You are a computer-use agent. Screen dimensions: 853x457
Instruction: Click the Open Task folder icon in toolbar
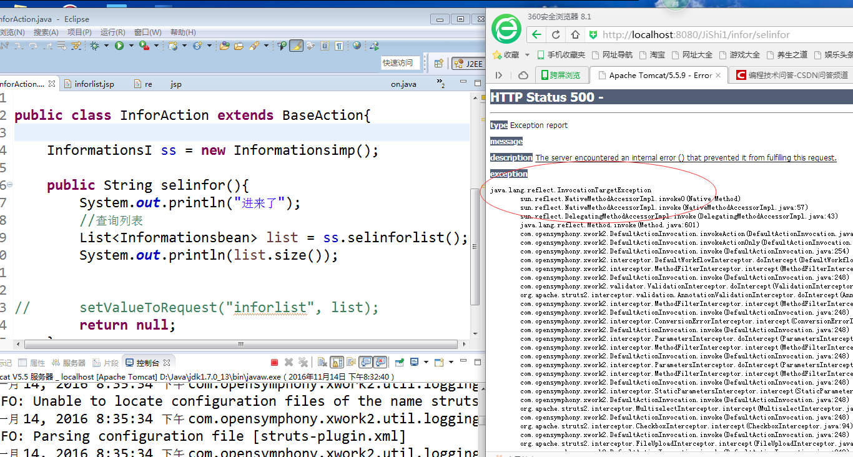pyautogui.click(x=239, y=46)
